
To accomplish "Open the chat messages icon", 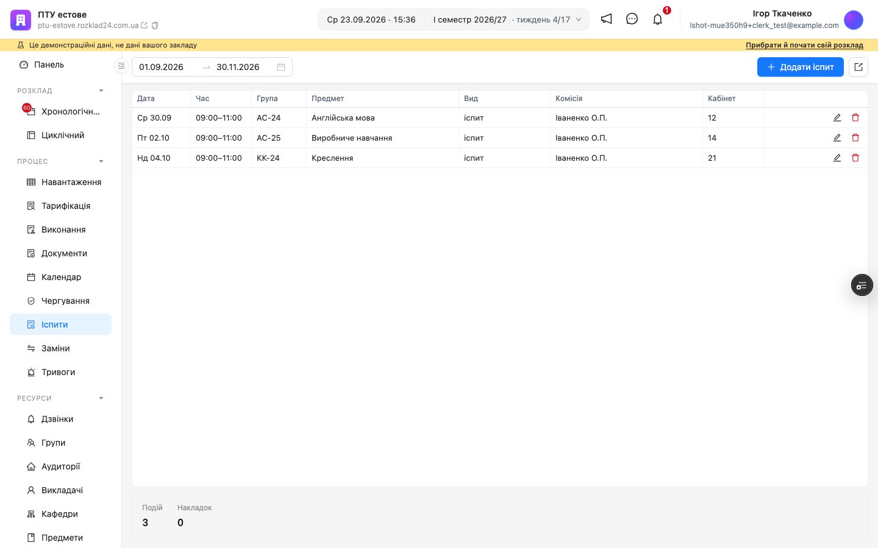I will click(x=632, y=19).
